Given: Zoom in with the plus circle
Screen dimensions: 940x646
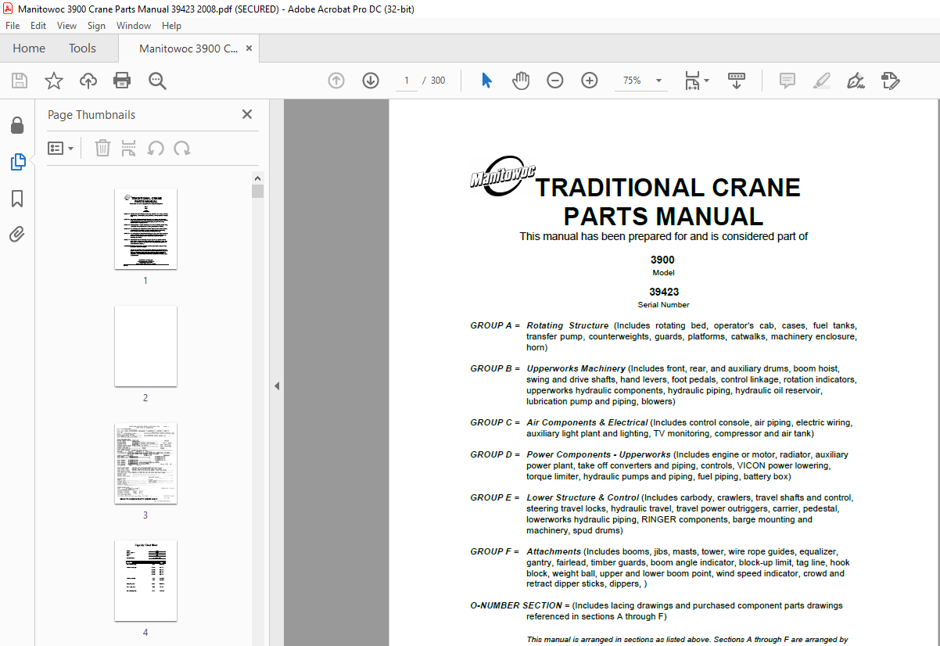Looking at the screenshot, I should pos(590,81).
